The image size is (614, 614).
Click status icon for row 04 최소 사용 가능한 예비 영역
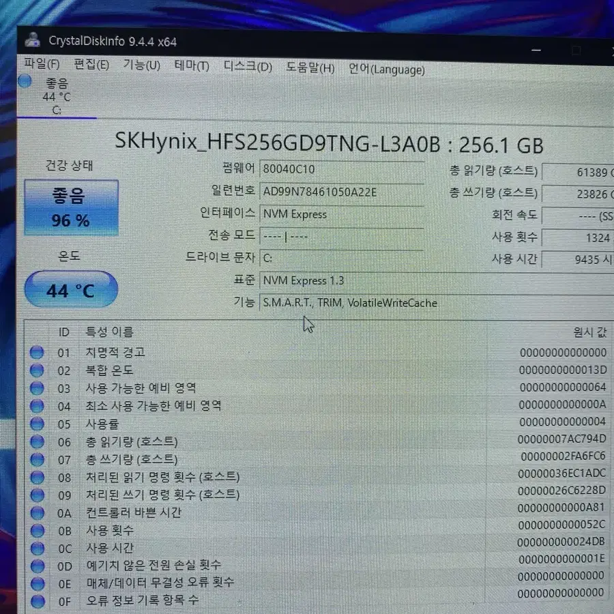(x=37, y=406)
